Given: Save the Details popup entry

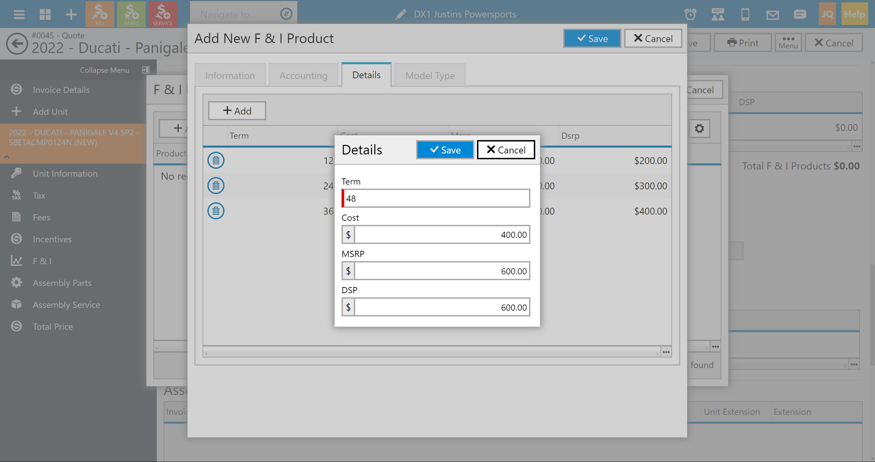Looking at the screenshot, I should (x=445, y=150).
